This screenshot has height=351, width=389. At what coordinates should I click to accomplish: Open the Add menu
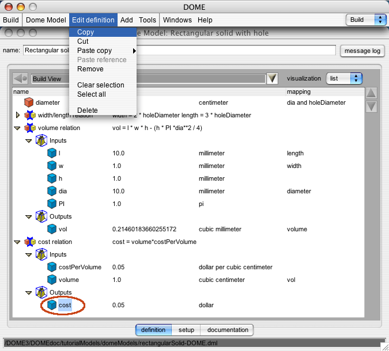127,20
